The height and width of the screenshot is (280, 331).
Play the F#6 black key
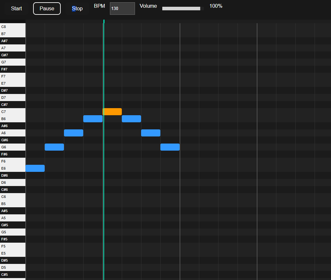(x=13, y=154)
